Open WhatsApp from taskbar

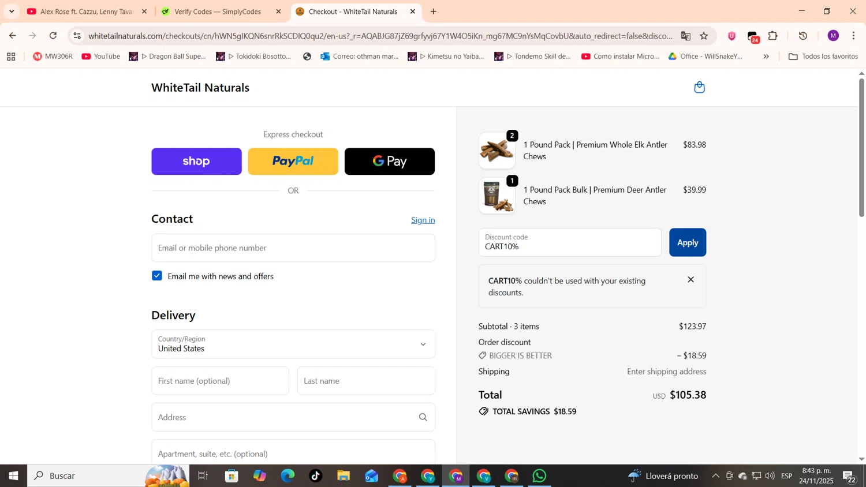click(540, 476)
